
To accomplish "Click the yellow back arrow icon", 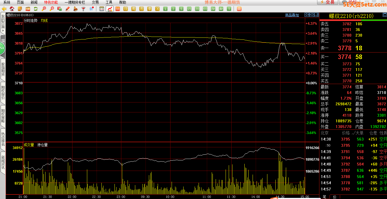I will (4, 9).
